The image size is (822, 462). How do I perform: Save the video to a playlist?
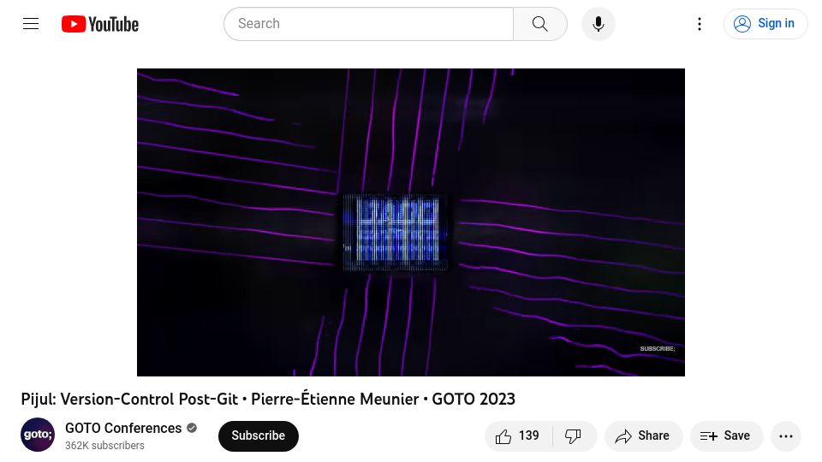click(x=726, y=435)
